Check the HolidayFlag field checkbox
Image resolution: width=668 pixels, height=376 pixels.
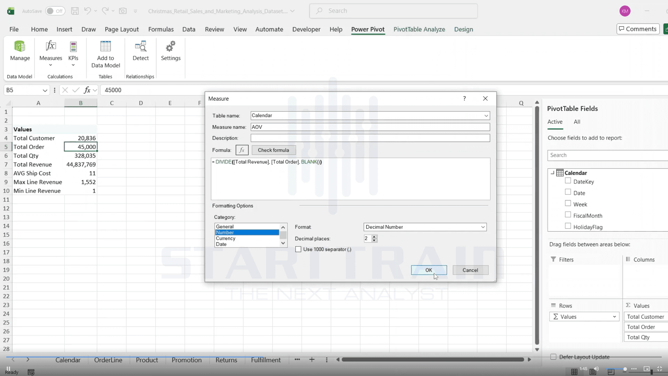tap(568, 226)
